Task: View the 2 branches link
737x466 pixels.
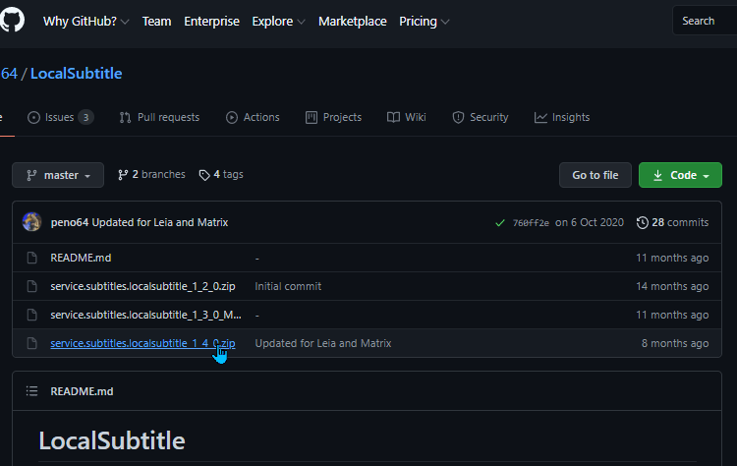Action: pyautogui.click(x=151, y=174)
